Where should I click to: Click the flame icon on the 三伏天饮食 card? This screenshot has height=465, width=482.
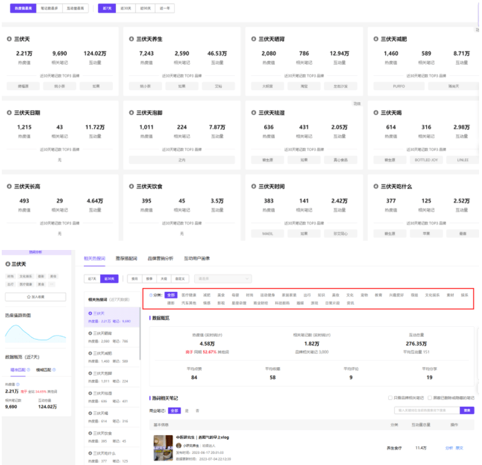(131, 186)
